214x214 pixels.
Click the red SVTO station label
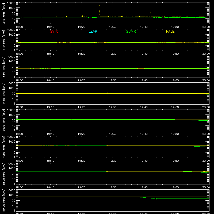click(54, 31)
